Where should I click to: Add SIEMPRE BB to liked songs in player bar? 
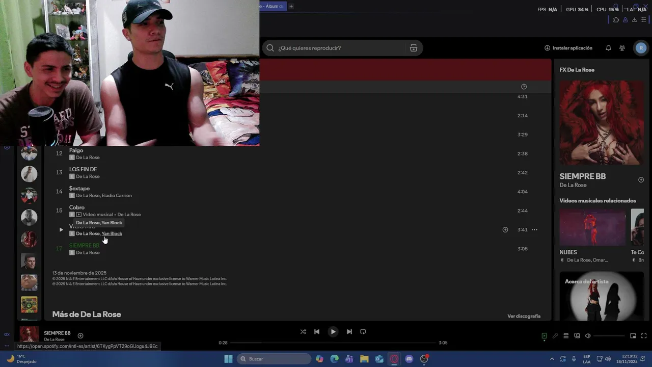point(80,335)
